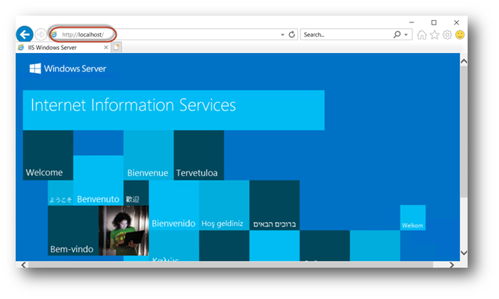Click the Tervetuloa tile

coord(199,156)
